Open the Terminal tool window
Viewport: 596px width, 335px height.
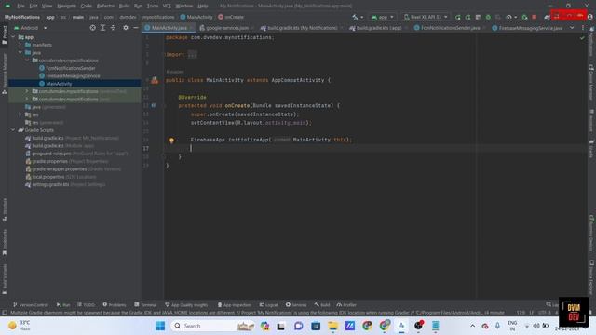145,304
